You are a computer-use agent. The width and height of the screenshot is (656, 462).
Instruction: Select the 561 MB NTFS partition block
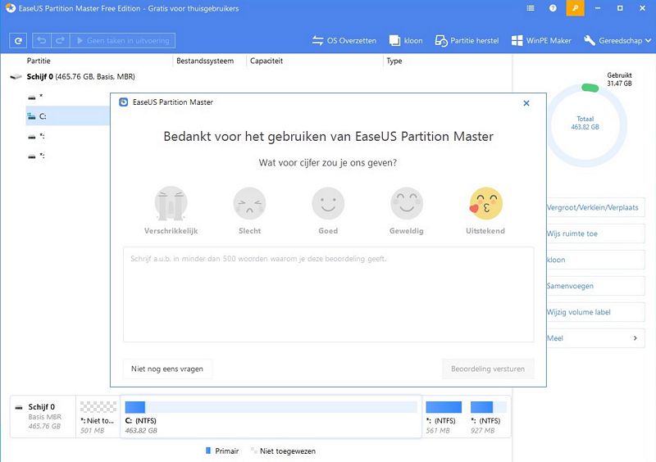pyautogui.click(x=444, y=417)
